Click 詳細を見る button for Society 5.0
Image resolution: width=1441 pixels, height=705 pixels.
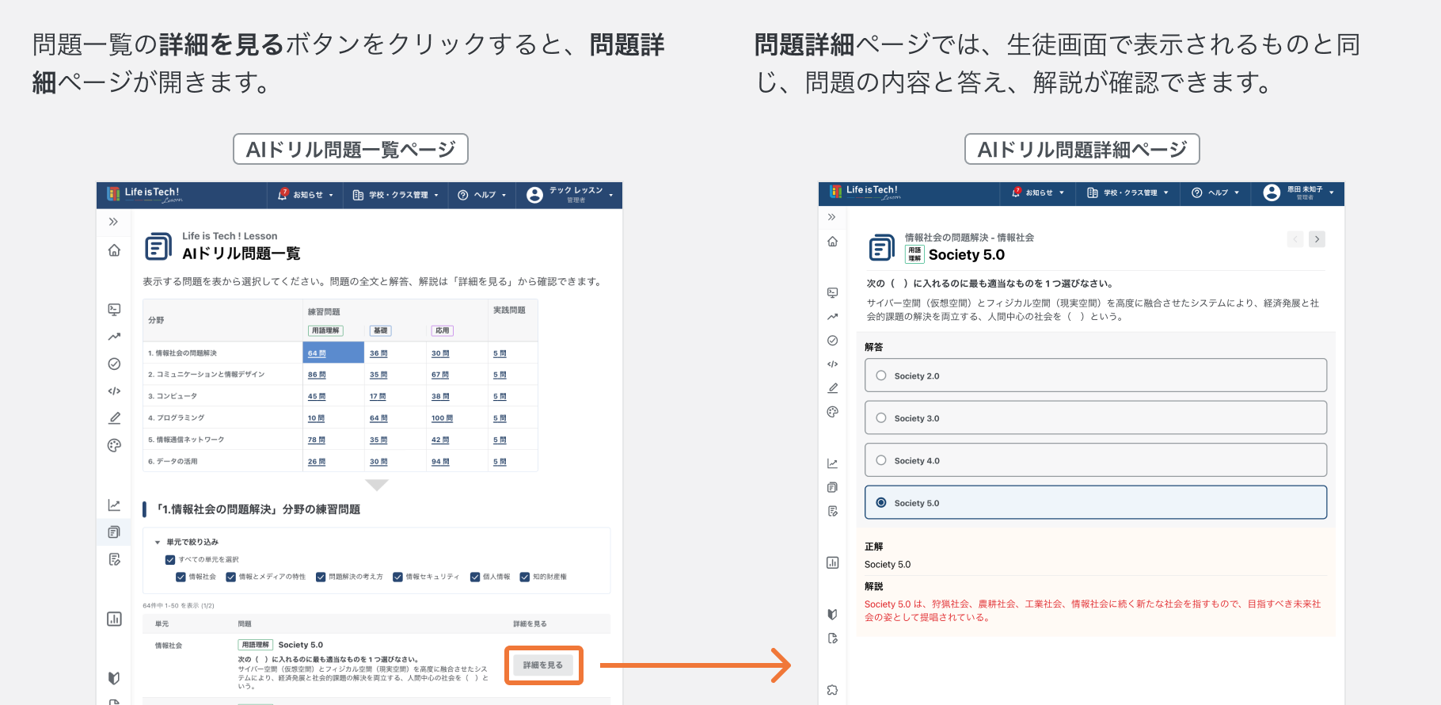[x=543, y=665]
